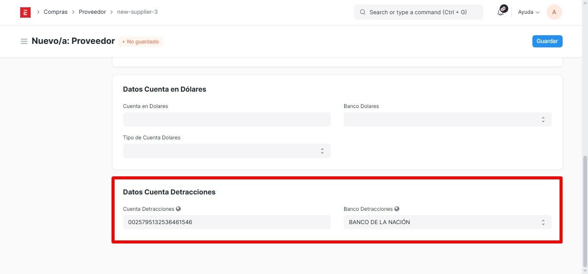Open the notifications bell

click(x=501, y=12)
